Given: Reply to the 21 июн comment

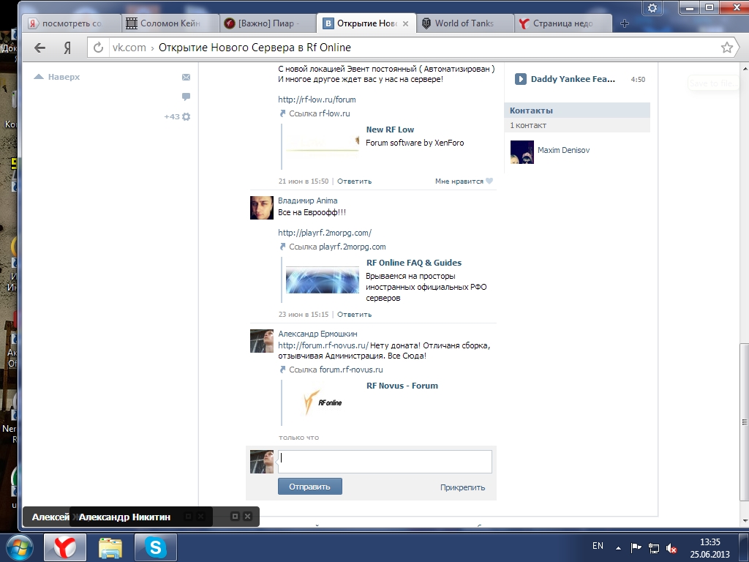Looking at the screenshot, I should [354, 181].
